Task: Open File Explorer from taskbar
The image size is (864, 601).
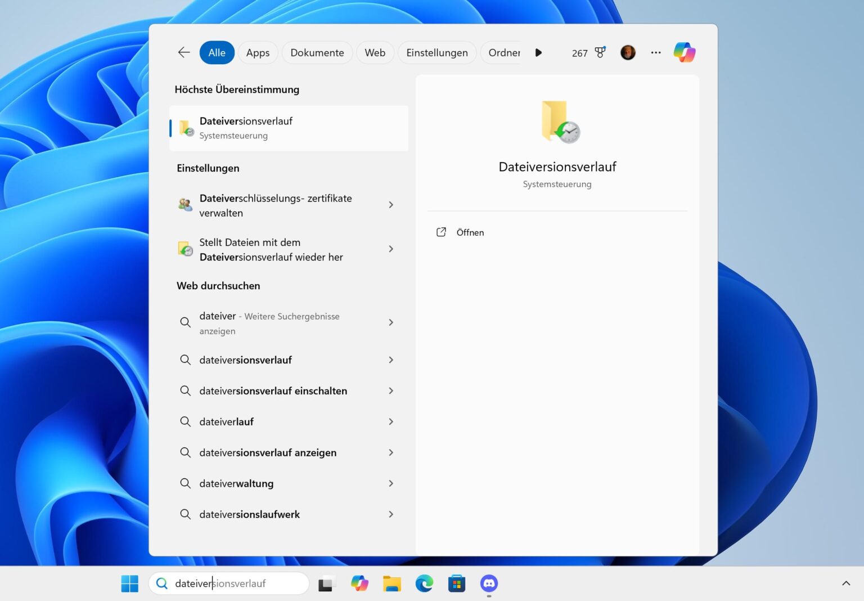Action: (391, 584)
